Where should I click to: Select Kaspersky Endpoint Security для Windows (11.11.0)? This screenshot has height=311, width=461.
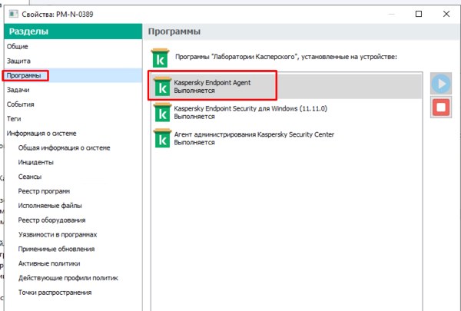pyautogui.click(x=287, y=112)
